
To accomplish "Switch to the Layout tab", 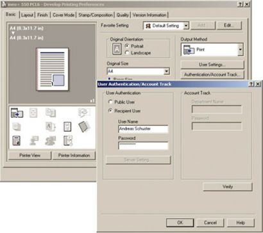I will 28,15.
